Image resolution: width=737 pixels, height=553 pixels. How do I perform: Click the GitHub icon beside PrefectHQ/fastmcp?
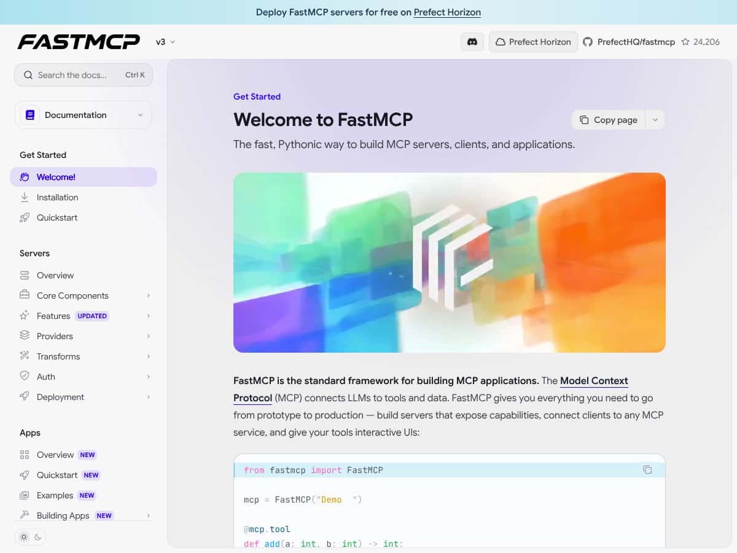[588, 42]
